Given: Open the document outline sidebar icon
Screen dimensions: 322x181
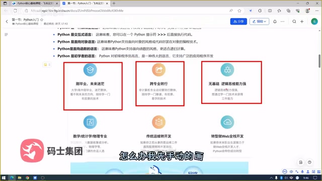Looking at the screenshot, I should (6, 35).
